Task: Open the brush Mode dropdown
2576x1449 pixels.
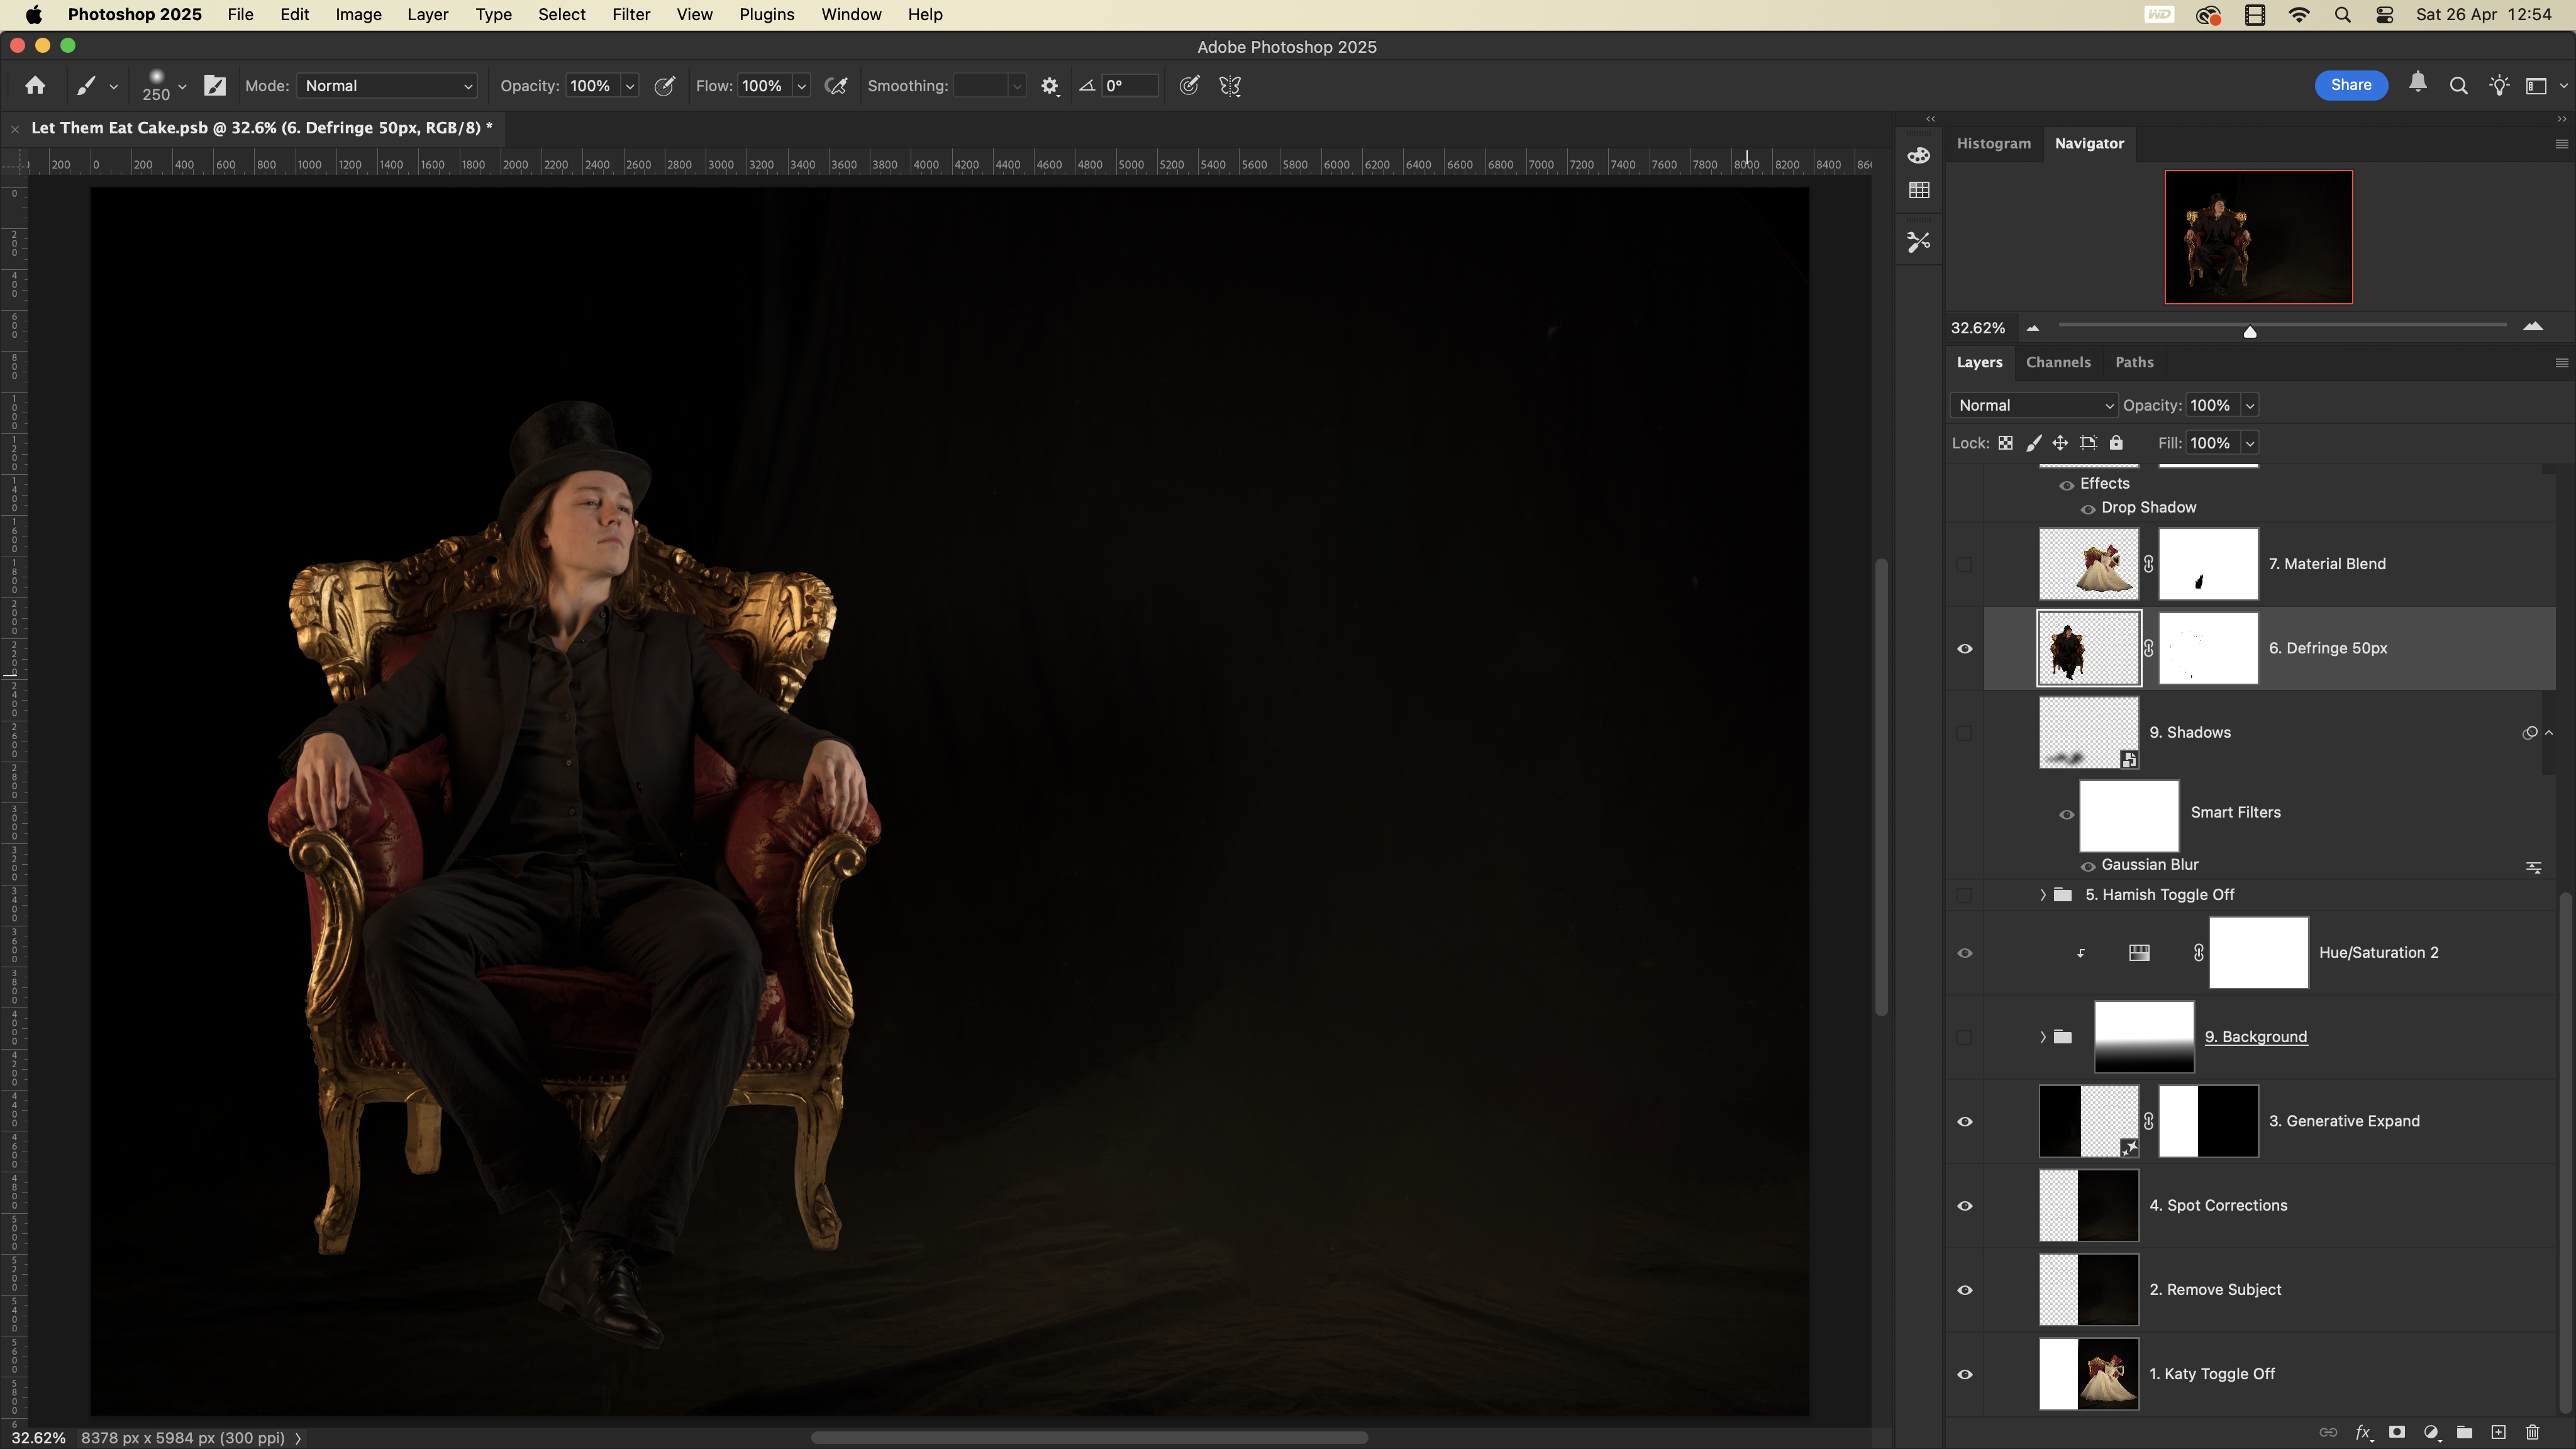Action: coord(387,86)
